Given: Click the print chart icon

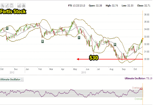Looking at the screenshot, I should 24,5.
